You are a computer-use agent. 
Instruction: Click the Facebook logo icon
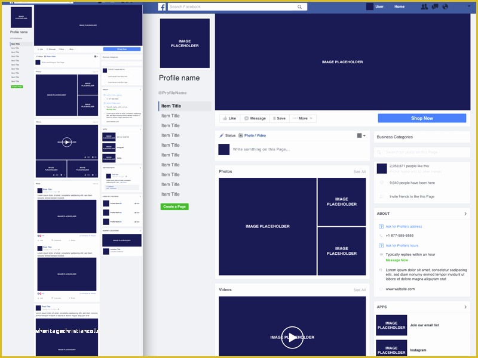tap(162, 7)
